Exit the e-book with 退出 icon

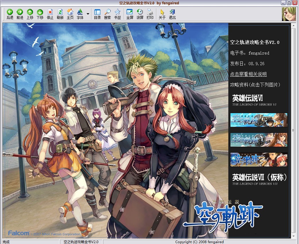coord(172,14)
